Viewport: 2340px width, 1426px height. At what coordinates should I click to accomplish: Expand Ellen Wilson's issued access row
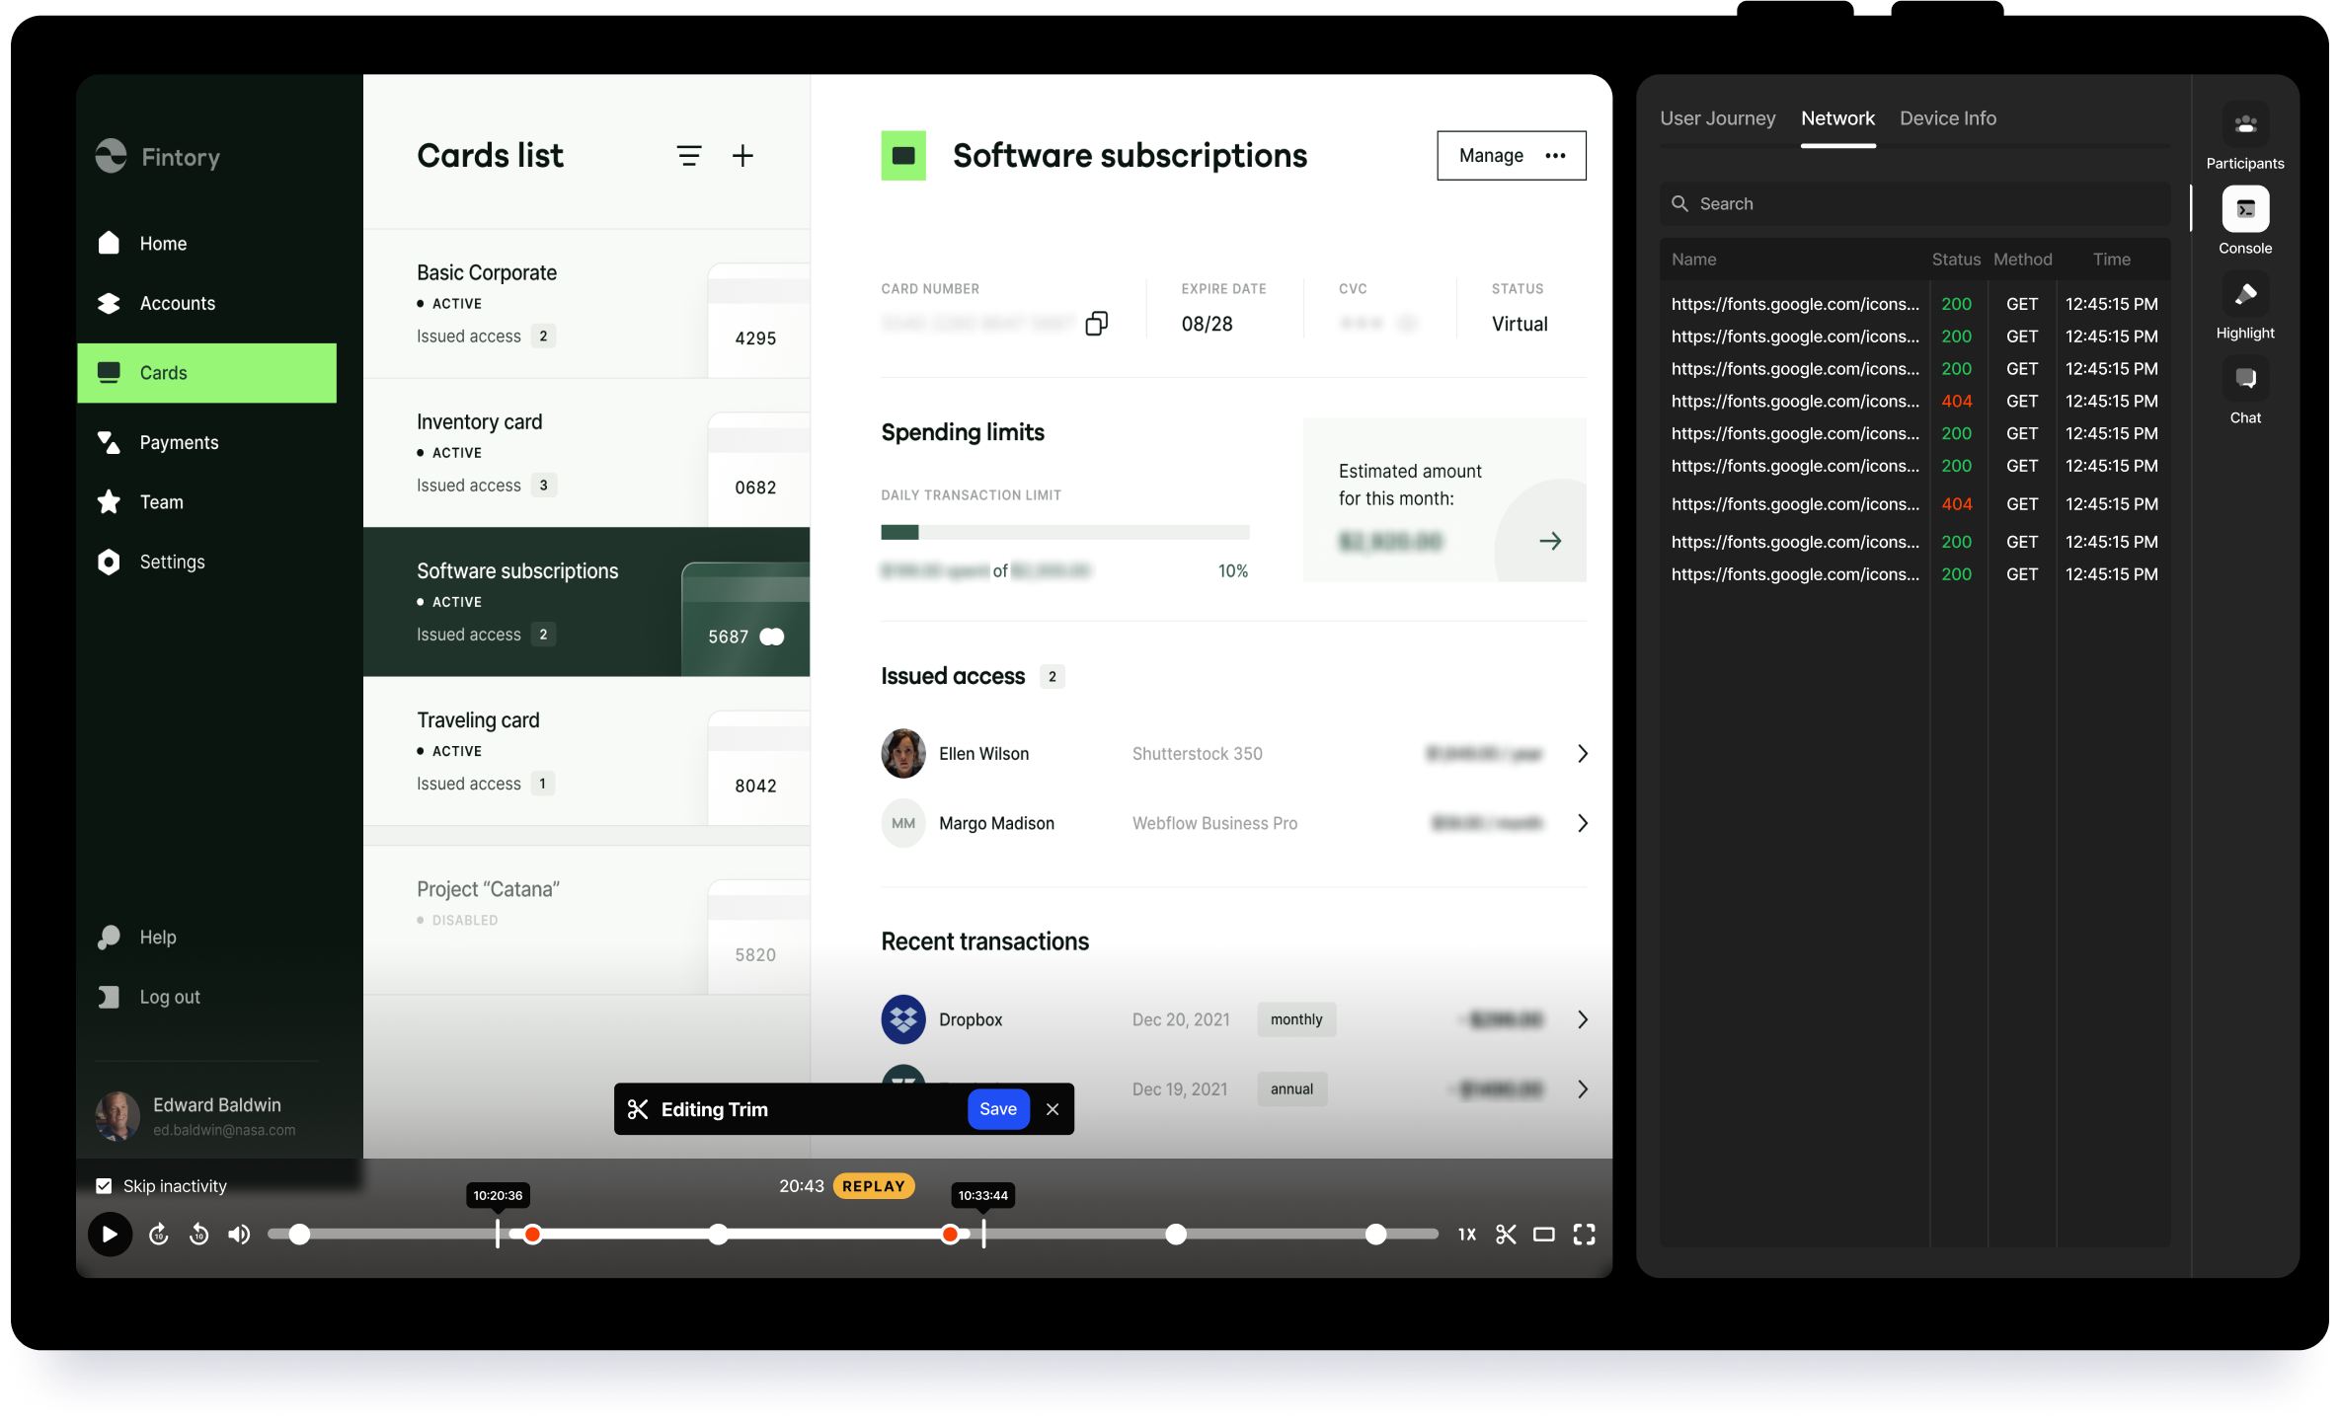pos(1582,754)
